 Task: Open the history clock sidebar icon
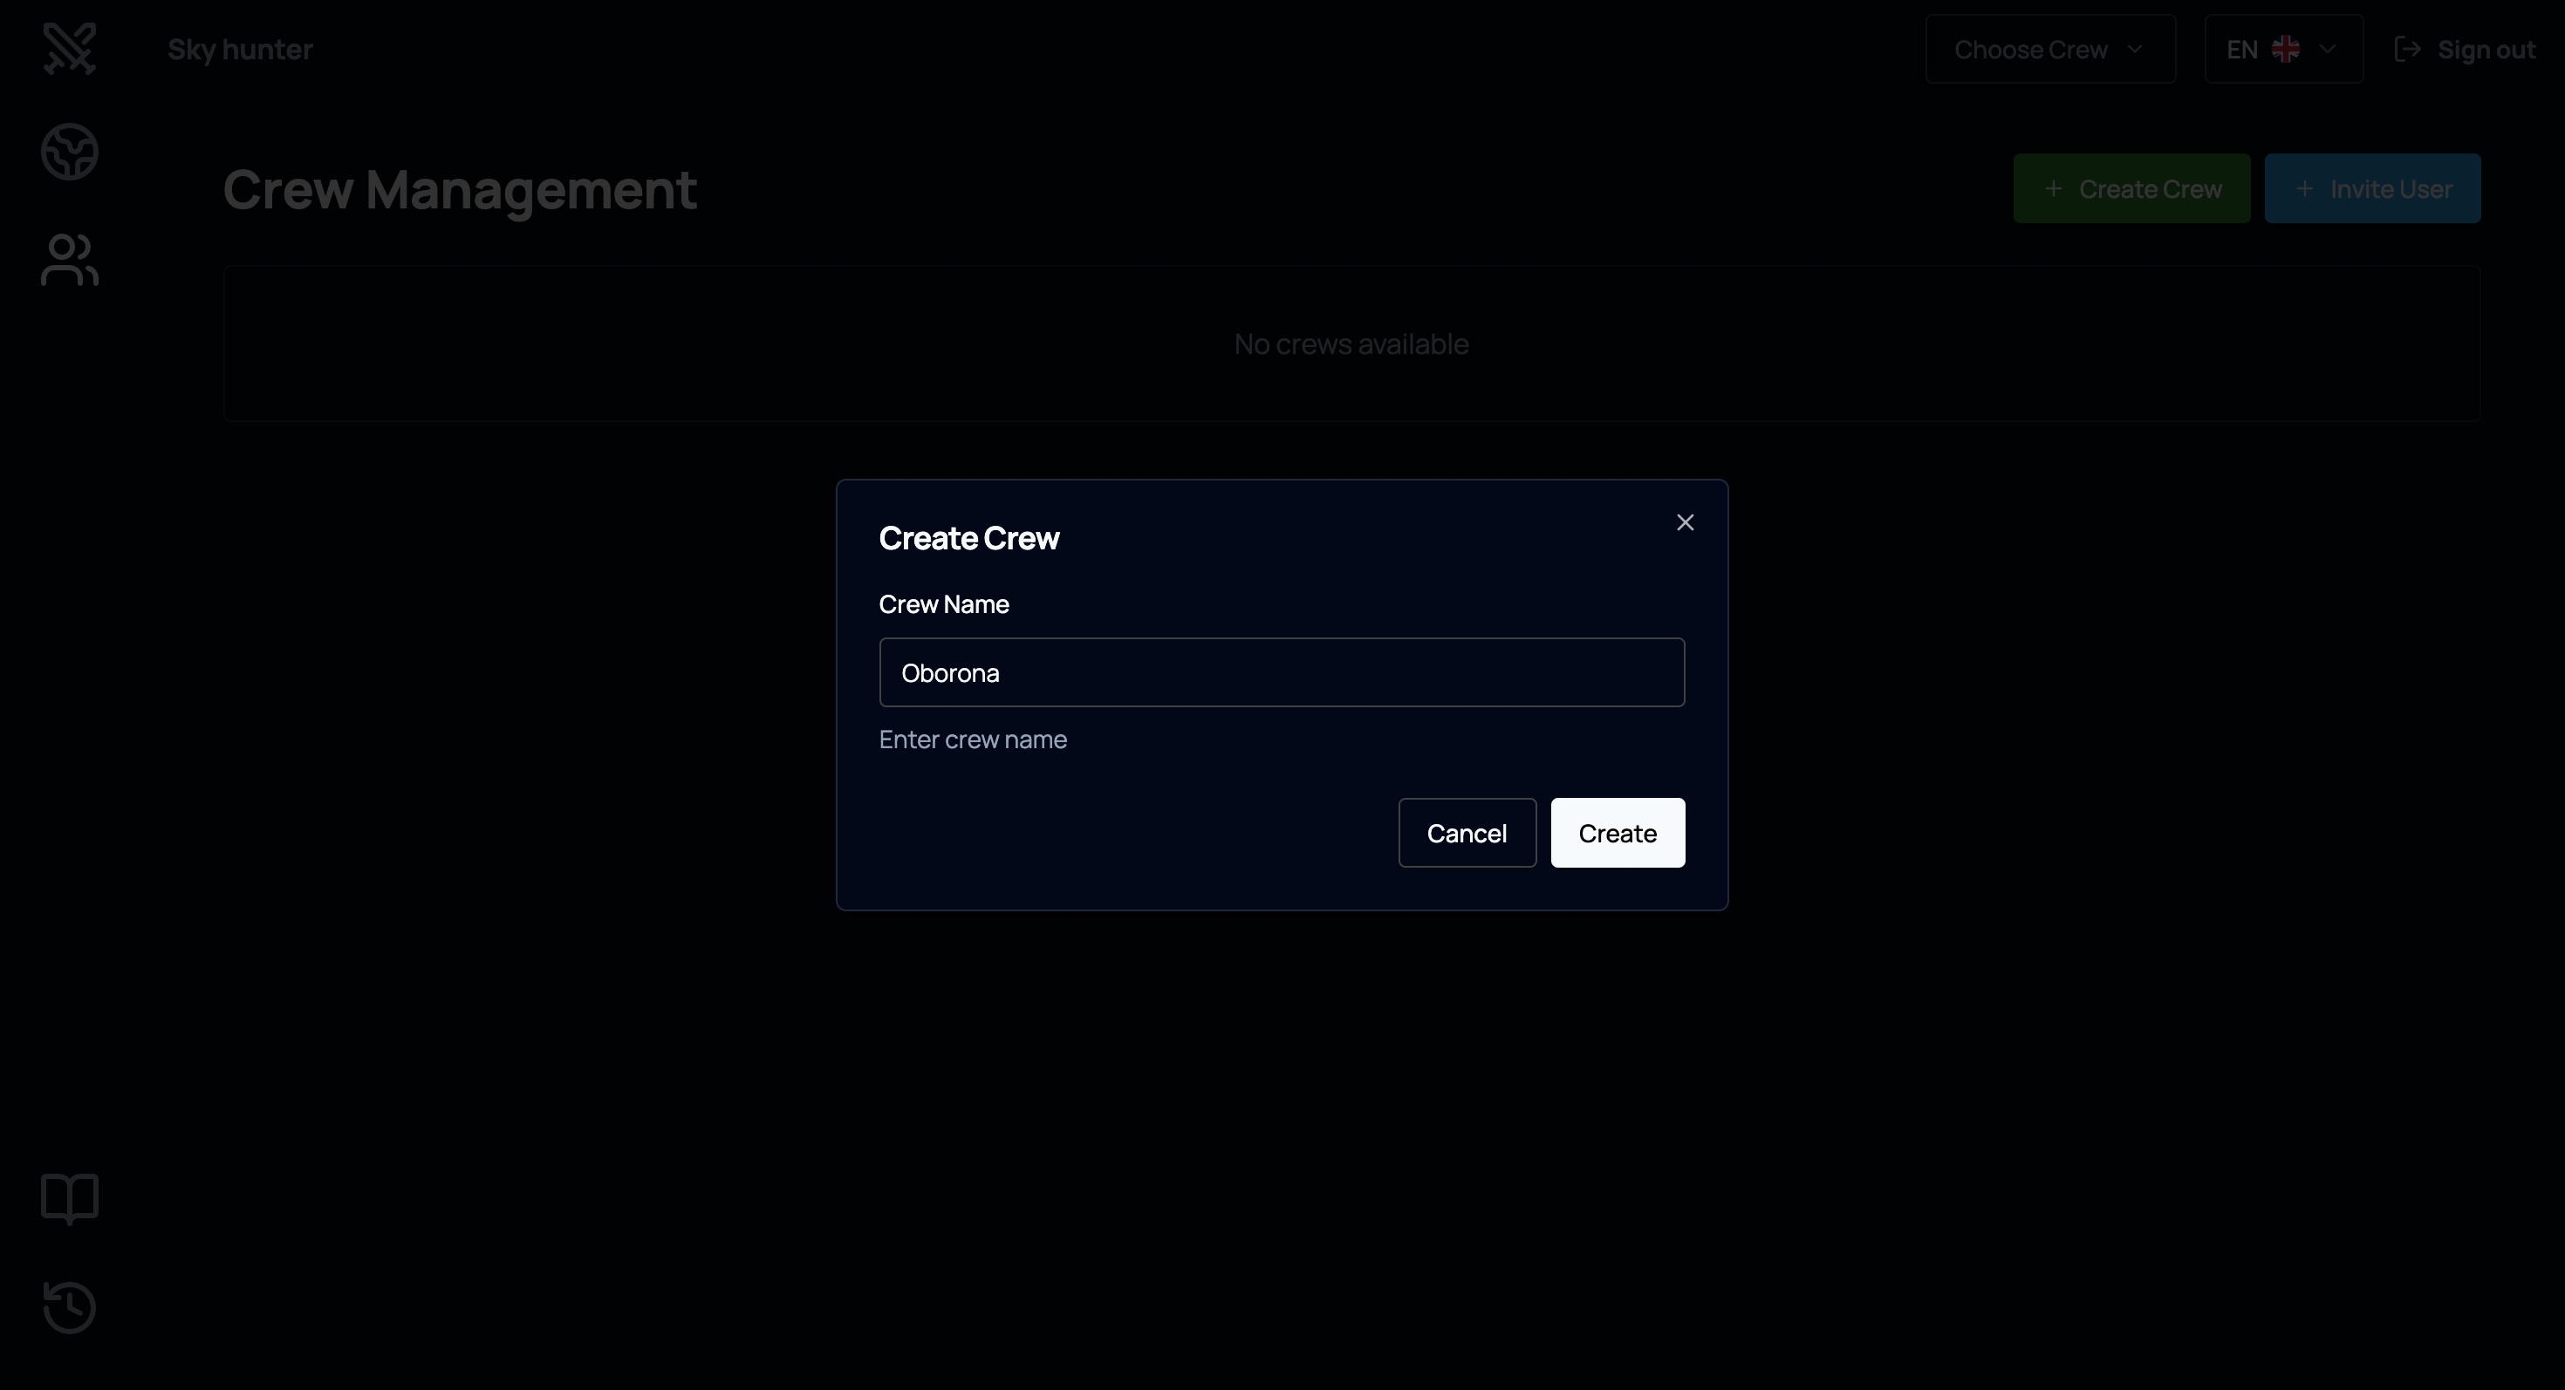coord(70,1306)
